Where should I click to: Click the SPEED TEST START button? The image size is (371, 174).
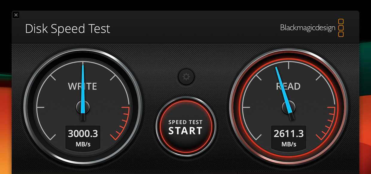tap(185, 127)
